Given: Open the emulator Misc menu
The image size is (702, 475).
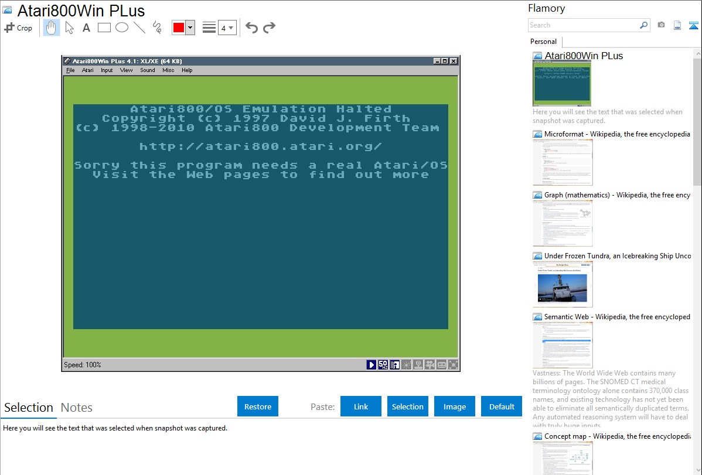Looking at the screenshot, I should click(168, 70).
